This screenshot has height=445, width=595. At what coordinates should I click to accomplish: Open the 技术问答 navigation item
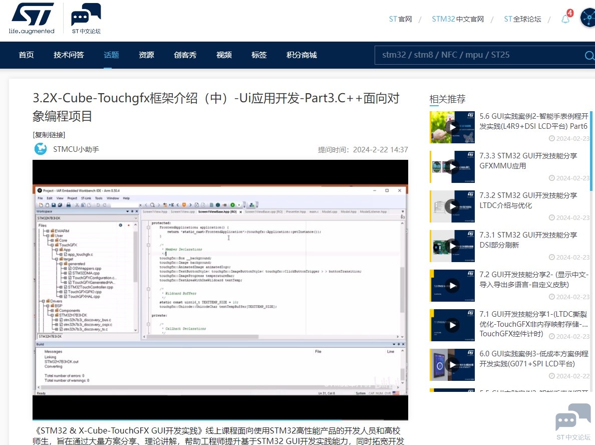pos(69,55)
